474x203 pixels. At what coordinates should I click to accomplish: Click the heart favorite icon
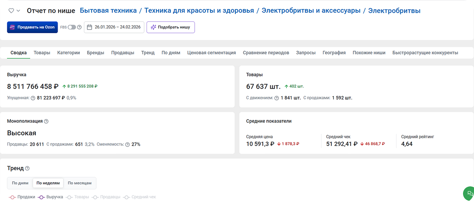pos(11,11)
